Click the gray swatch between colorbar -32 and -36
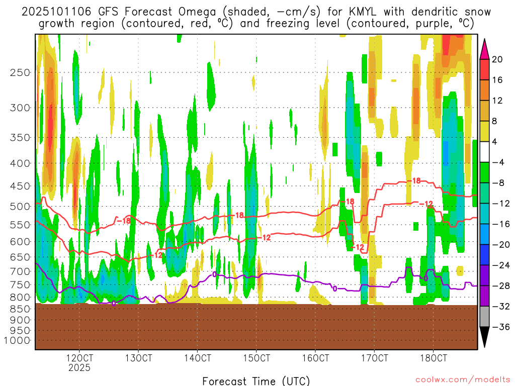 point(484,317)
